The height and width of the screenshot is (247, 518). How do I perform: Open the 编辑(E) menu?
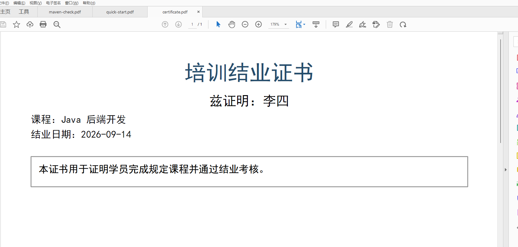point(19,3)
